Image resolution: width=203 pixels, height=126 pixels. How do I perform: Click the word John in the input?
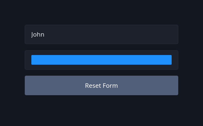click(x=38, y=34)
